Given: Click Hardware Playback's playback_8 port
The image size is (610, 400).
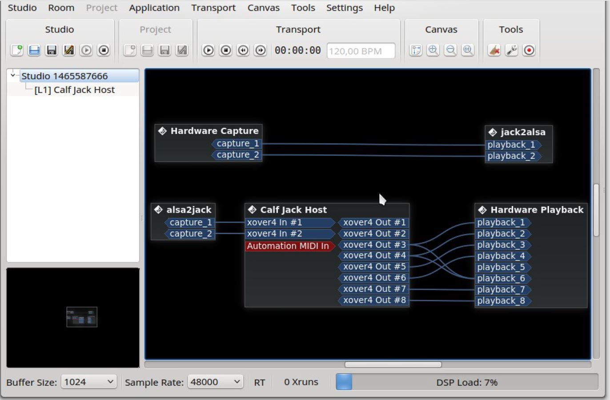Looking at the screenshot, I should (x=503, y=301).
